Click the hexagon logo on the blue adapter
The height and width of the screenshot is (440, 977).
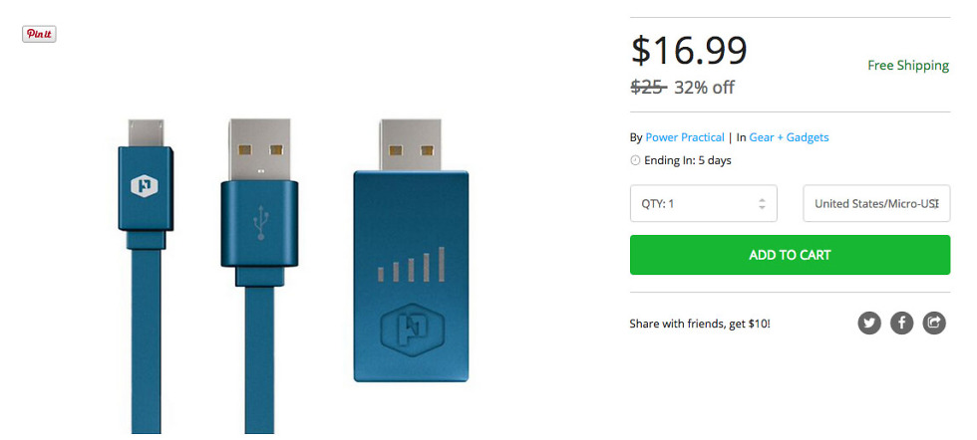411,328
